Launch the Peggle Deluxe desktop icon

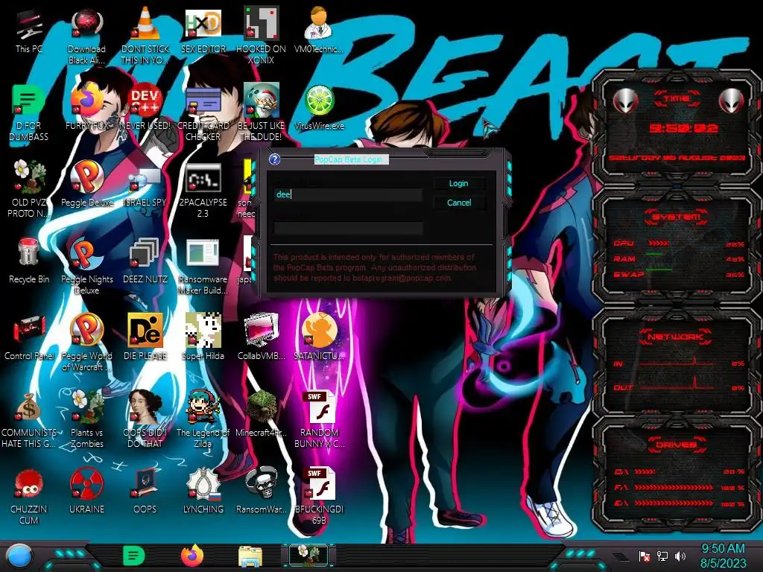pos(86,184)
